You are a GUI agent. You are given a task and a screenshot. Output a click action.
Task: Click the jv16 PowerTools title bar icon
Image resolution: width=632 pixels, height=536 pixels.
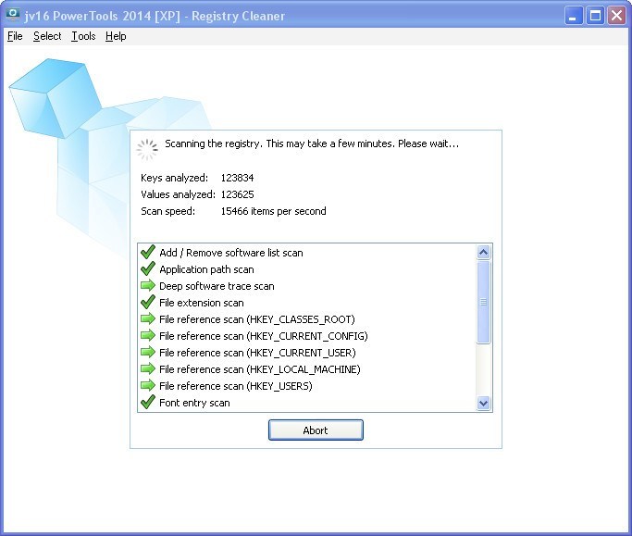[13, 15]
